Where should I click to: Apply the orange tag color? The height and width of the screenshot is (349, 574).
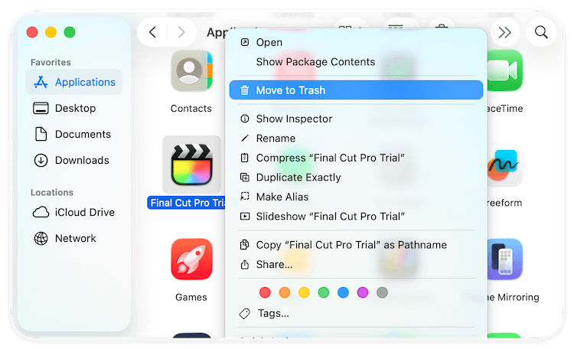(285, 292)
